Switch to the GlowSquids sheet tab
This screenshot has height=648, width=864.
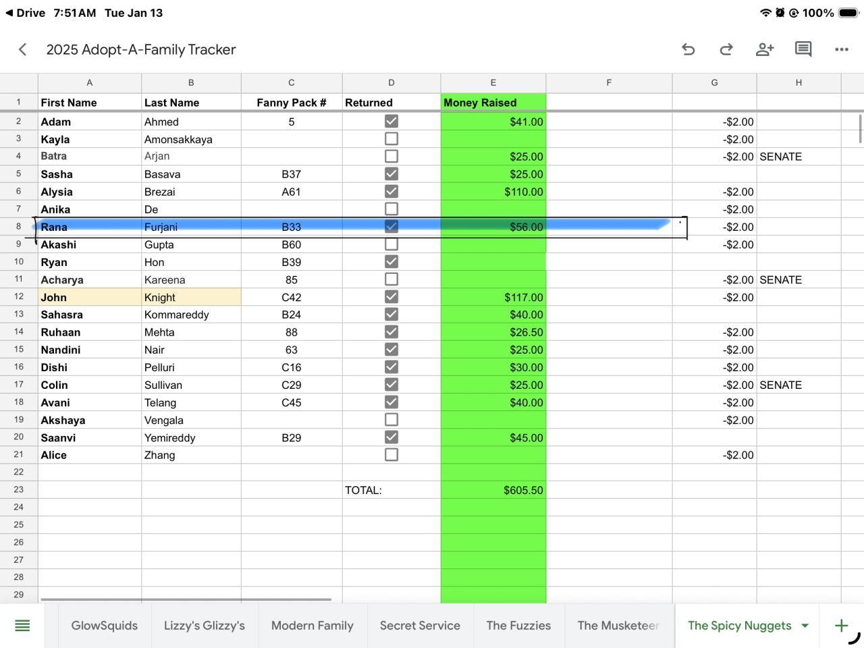[x=105, y=626]
